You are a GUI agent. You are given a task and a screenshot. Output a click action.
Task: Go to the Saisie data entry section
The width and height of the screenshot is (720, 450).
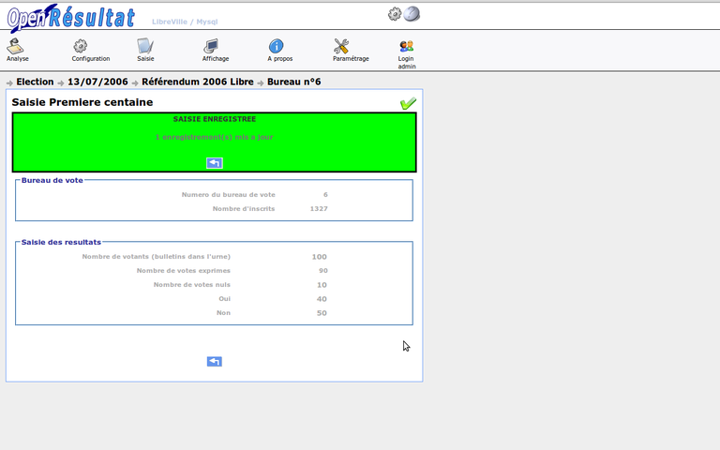pyautogui.click(x=145, y=47)
